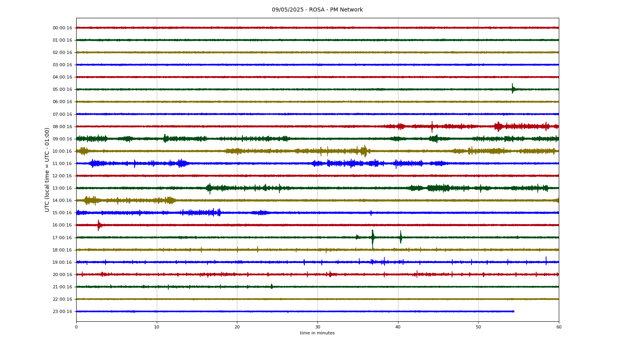The height and width of the screenshot is (357, 635).
Task: Click the UTC local time y-axis label
Action: click(x=47, y=169)
